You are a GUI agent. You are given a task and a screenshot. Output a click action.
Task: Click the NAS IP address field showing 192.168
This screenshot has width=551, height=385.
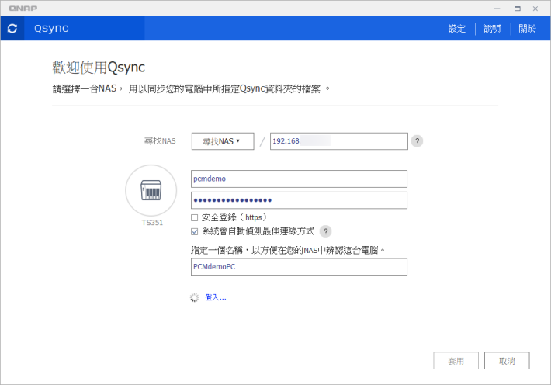(339, 141)
